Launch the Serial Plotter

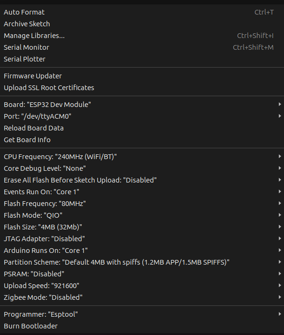[142, 59]
